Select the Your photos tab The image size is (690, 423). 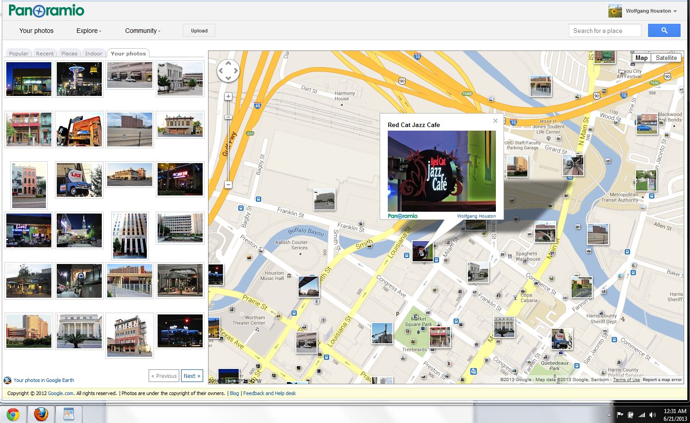[x=128, y=53]
